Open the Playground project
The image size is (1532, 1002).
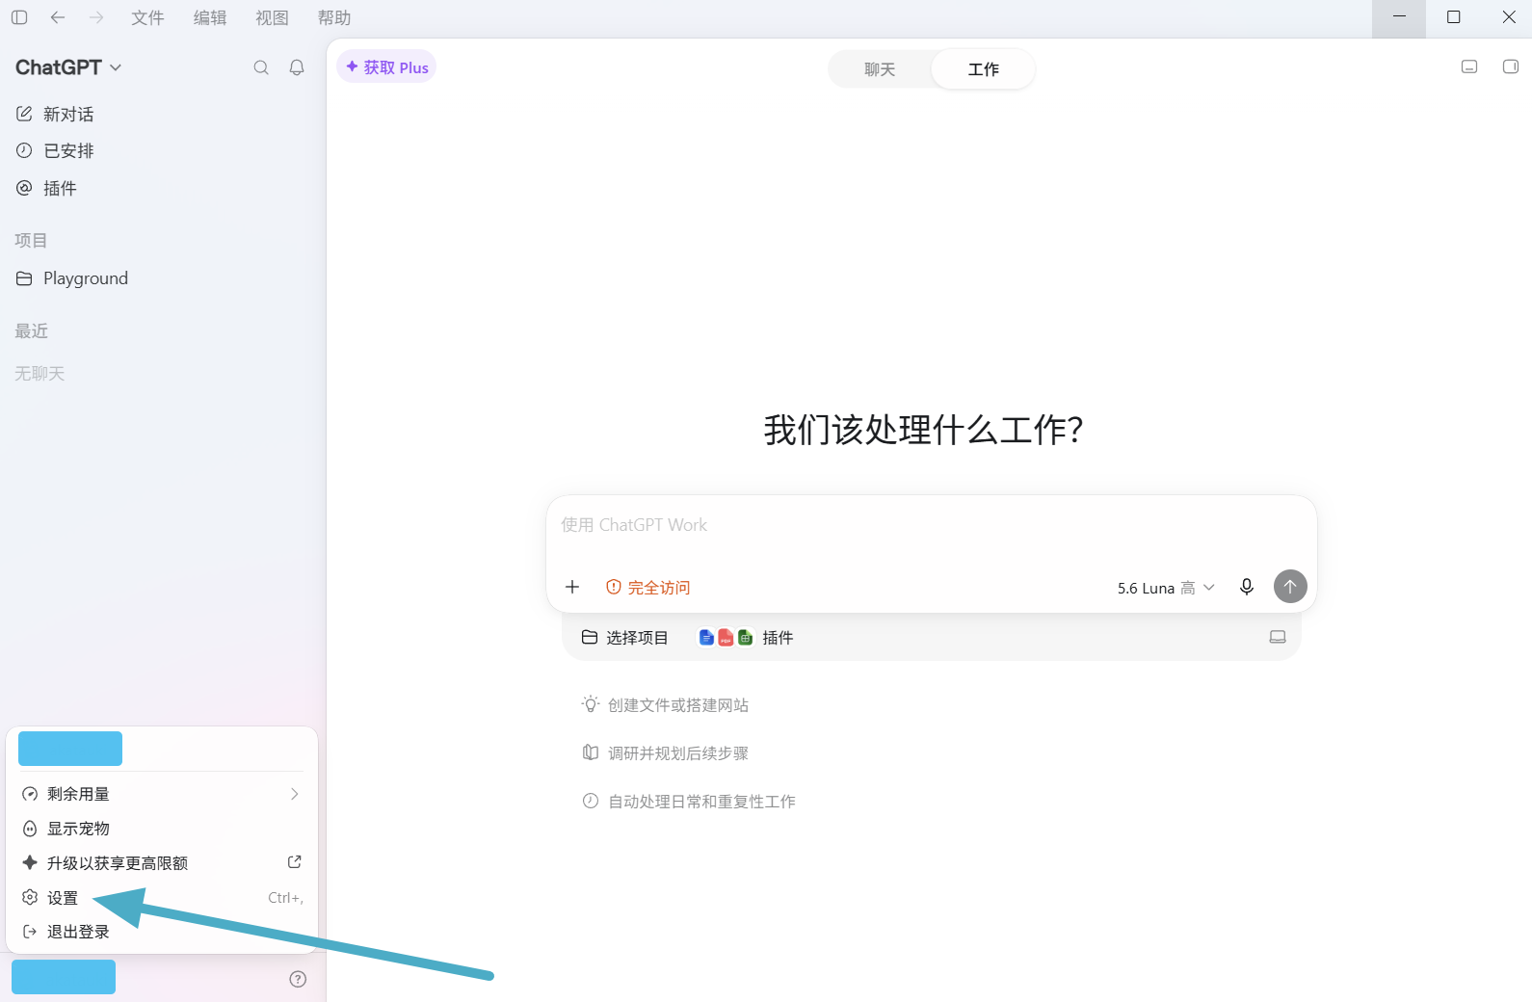tap(72, 278)
